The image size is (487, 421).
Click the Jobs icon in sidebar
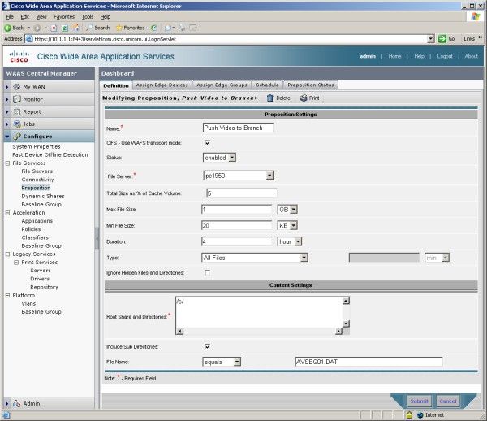pos(17,124)
